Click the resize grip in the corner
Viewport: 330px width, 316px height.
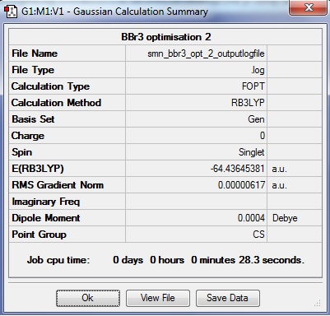pos(318,303)
